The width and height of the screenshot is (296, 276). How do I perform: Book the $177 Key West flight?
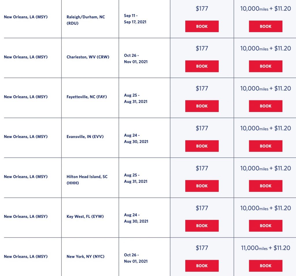(202, 226)
